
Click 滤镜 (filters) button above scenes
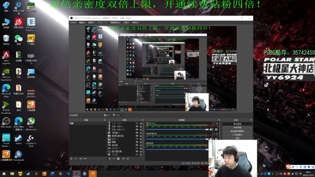pos(116,115)
